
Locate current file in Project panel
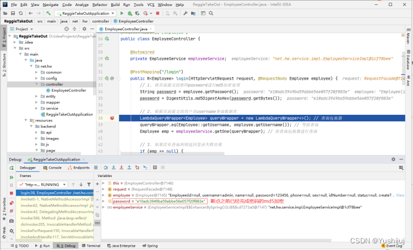[67, 29]
